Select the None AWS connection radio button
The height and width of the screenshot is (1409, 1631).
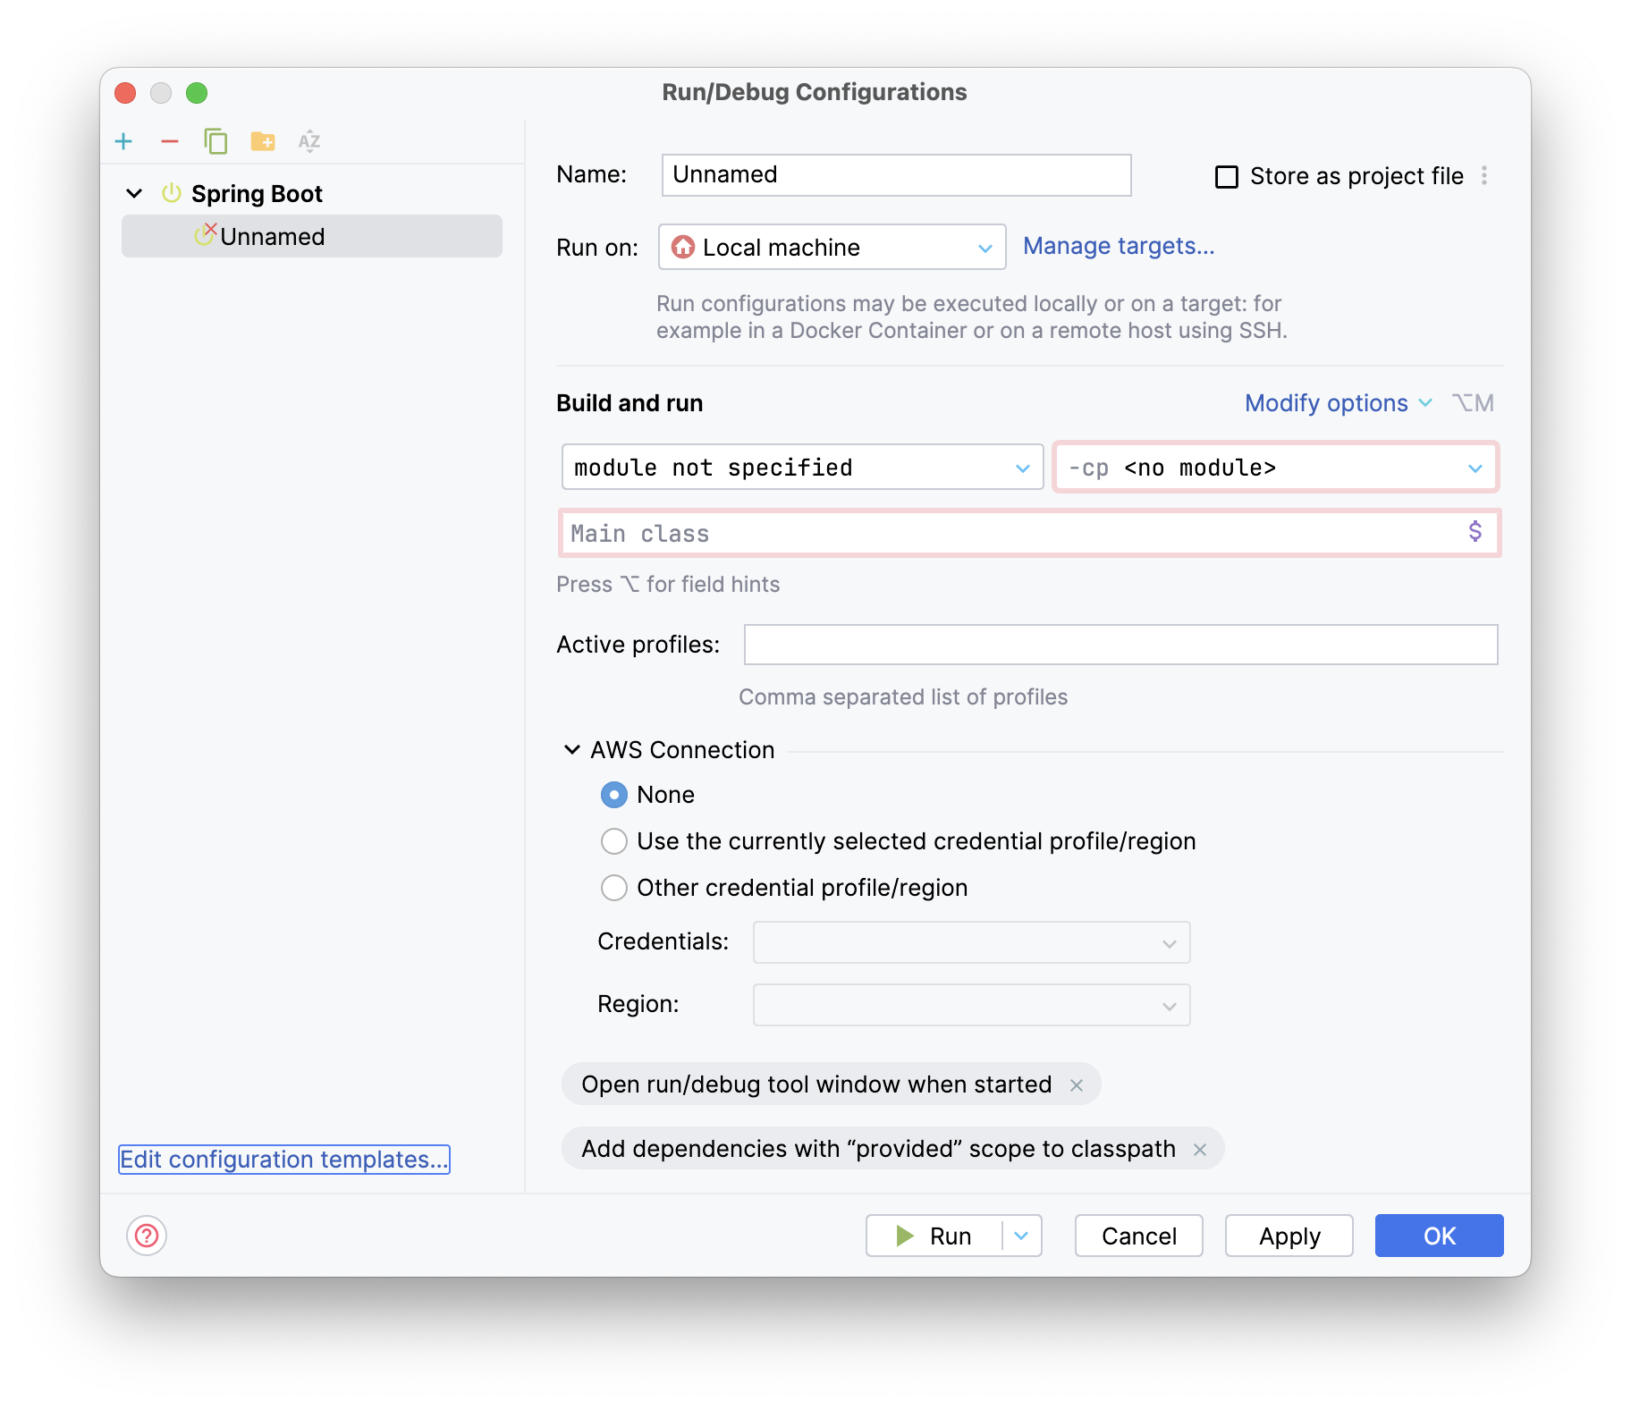tap(614, 795)
